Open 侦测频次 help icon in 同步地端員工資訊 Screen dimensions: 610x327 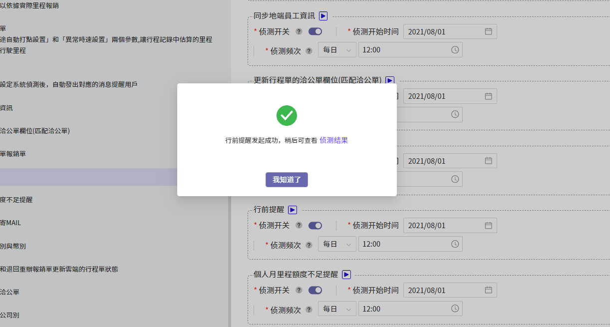click(x=309, y=51)
